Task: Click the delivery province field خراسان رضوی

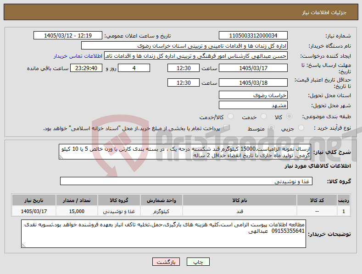Action: click(253, 95)
